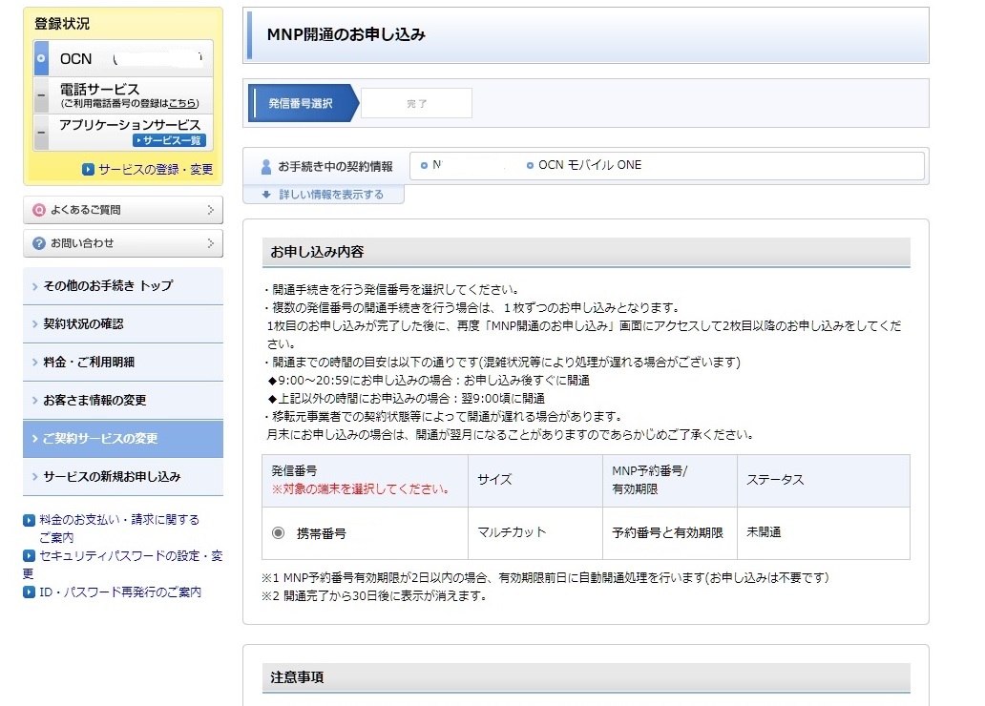Click the 携帯番号 label text
Image resolution: width=985 pixels, height=706 pixels.
click(x=322, y=534)
